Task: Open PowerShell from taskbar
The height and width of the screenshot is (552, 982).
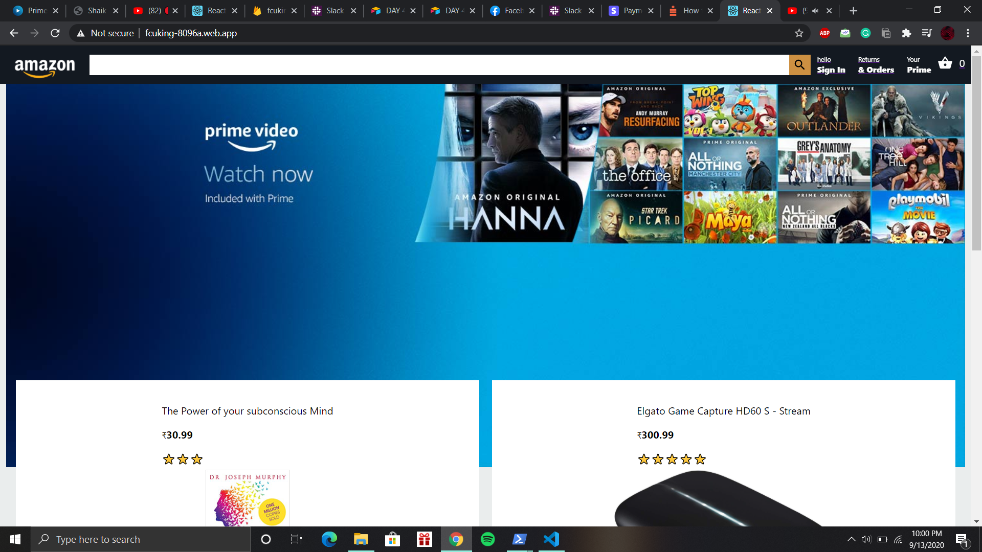Action: coord(519,539)
